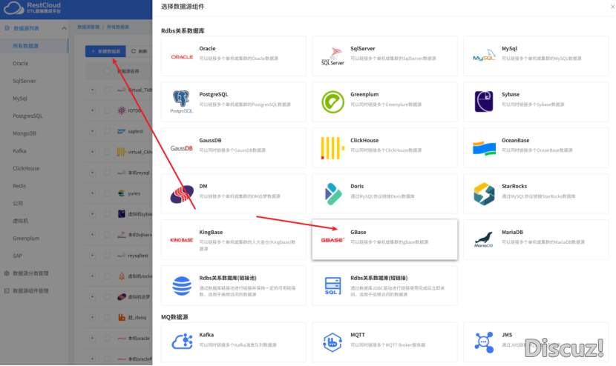Click the yunes data source name

134,193
